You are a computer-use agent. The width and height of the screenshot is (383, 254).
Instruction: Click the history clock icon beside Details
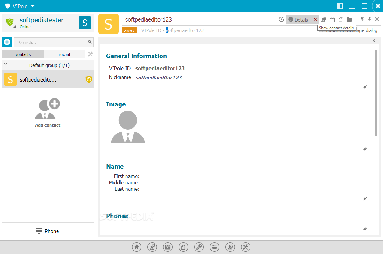coord(281,19)
